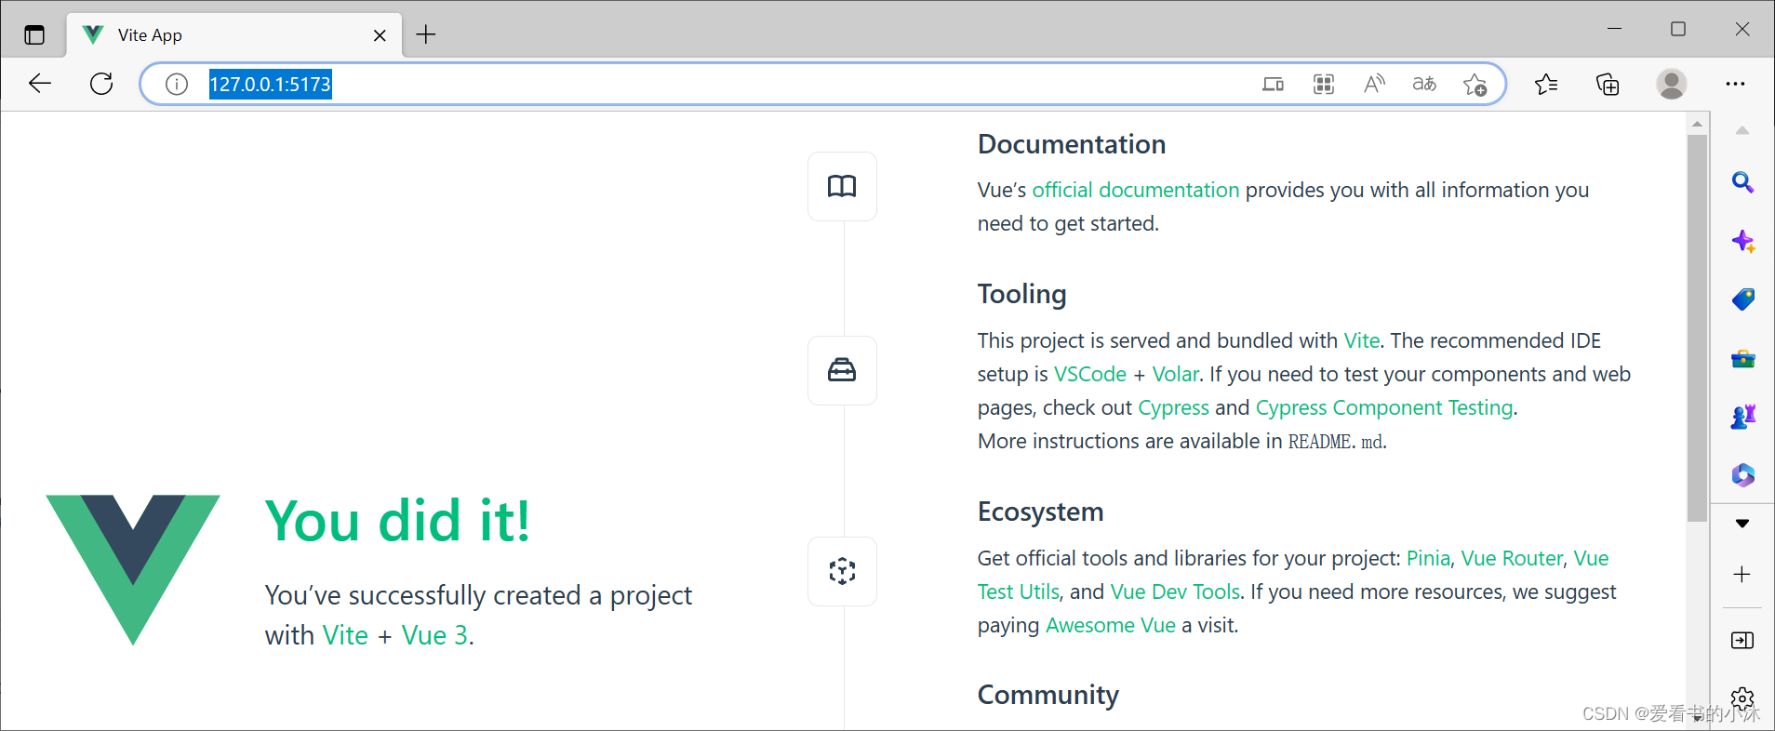Image resolution: width=1775 pixels, height=731 pixels.
Task: Open sidebar Search icon
Action: click(x=1742, y=182)
